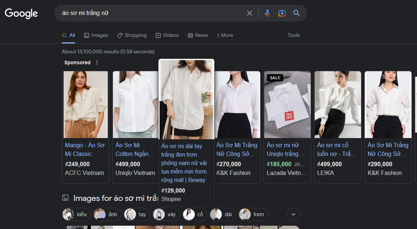Start voice search with the microphone icon

(x=267, y=13)
